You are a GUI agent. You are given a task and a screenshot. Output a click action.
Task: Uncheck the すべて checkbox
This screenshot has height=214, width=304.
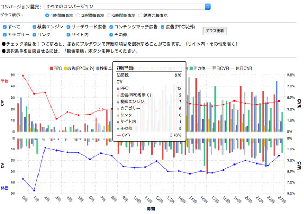click(4, 27)
